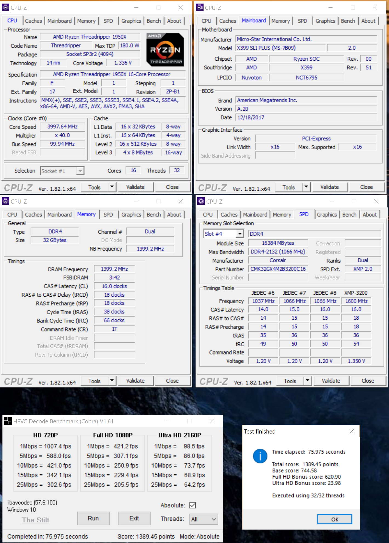Expand Tools arrow in Memory window
The image size is (389, 543).
pos(112,381)
